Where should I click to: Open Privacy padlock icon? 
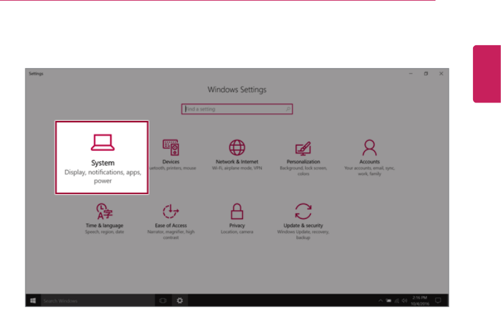point(237,211)
